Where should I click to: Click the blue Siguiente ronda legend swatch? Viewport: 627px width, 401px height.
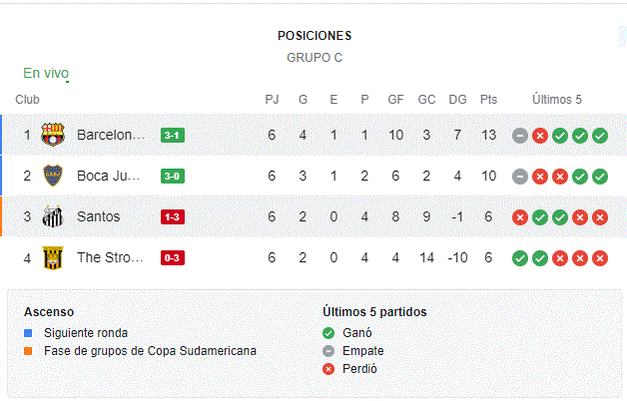coord(28,333)
